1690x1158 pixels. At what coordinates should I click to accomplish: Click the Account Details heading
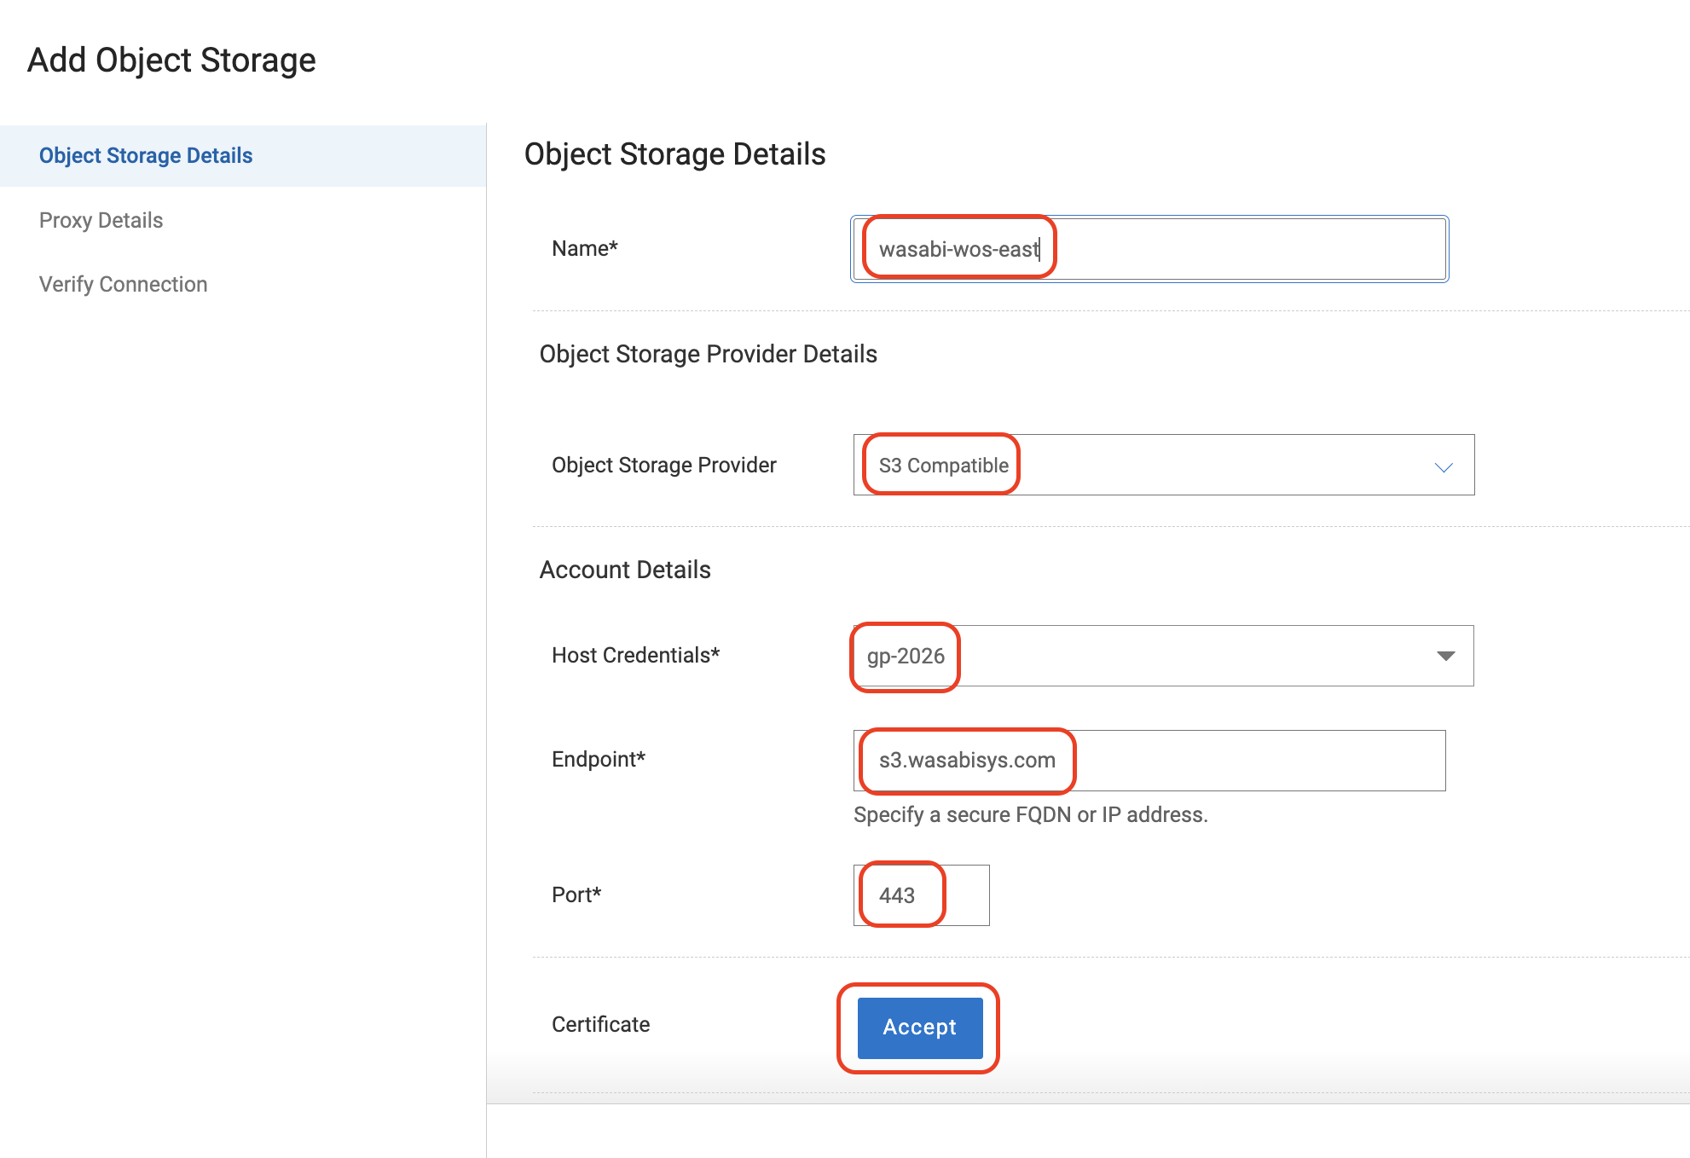pyautogui.click(x=625, y=570)
